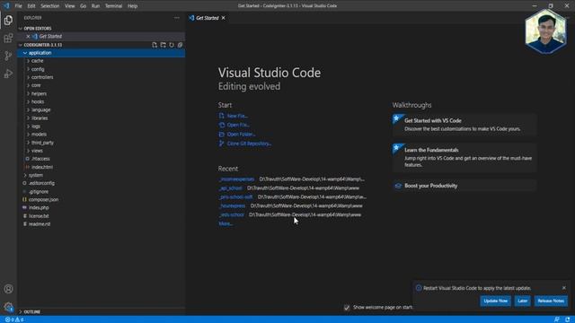The width and height of the screenshot is (575, 323).
Task: Click the profile avatar thumbnail
Action: coord(545,31)
